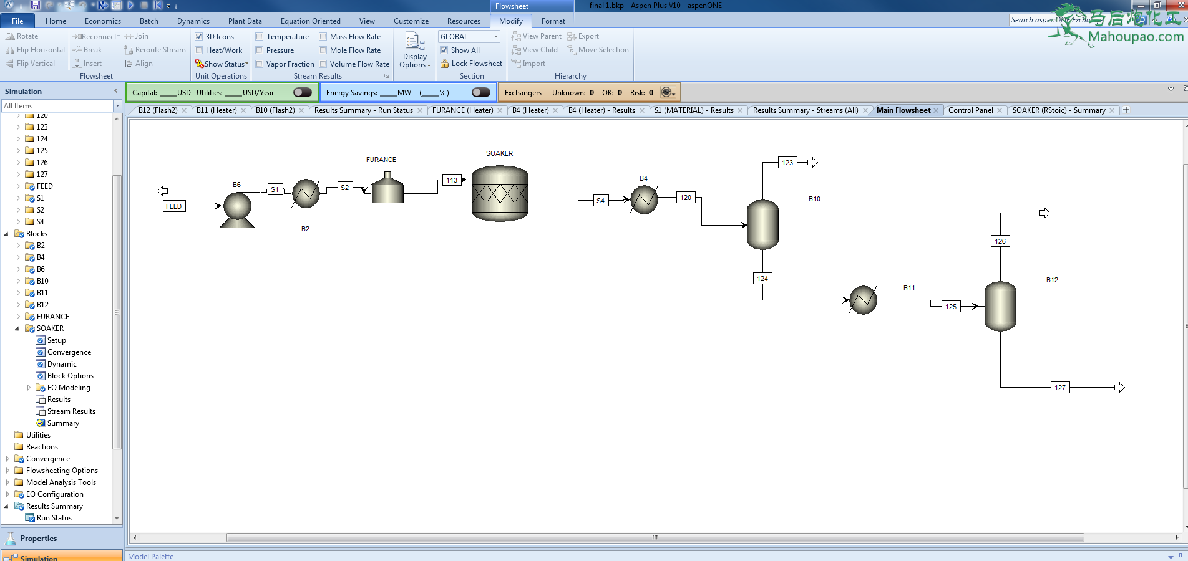This screenshot has height=561, width=1188.
Task: Enable the Mole Flow Rate checkbox
Action: [323, 50]
